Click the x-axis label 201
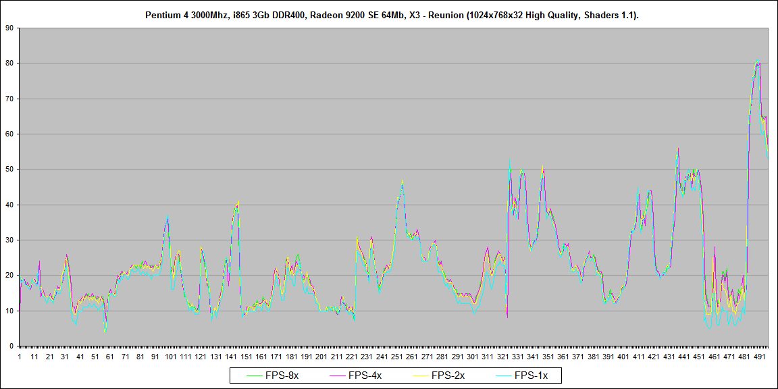This screenshot has height=389, width=778. [321, 357]
